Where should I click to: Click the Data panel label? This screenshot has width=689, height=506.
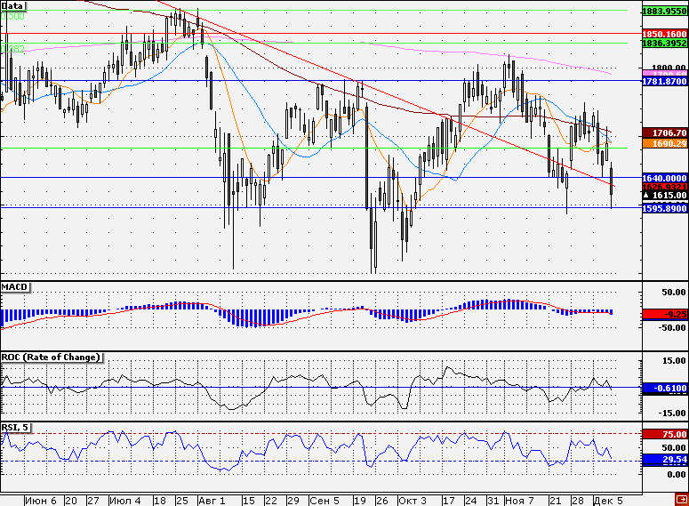click(12, 5)
